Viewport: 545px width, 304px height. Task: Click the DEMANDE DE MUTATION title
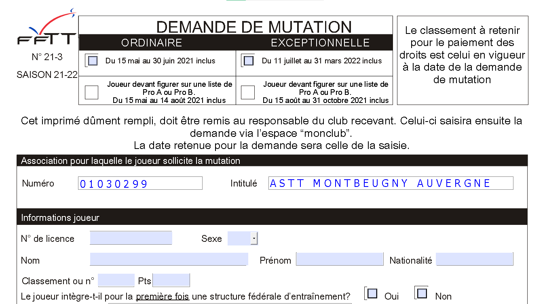[x=254, y=27]
